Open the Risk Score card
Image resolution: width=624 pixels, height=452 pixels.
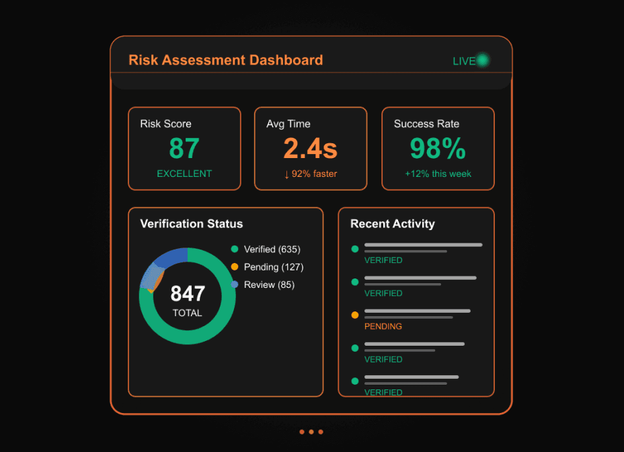point(184,148)
